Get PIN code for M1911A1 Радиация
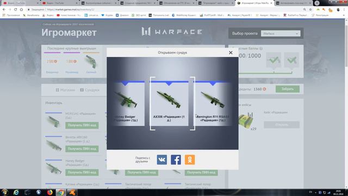 click(x=82, y=125)
